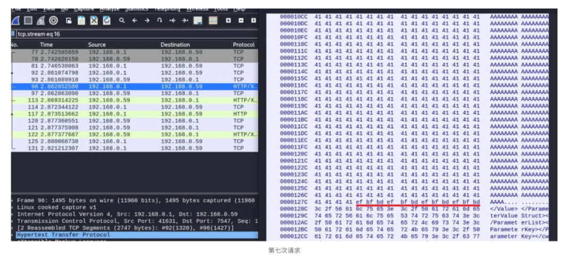Select packet 121 at time 2.877375908
The height and width of the screenshot is (257, 575).
coord(135,128)
